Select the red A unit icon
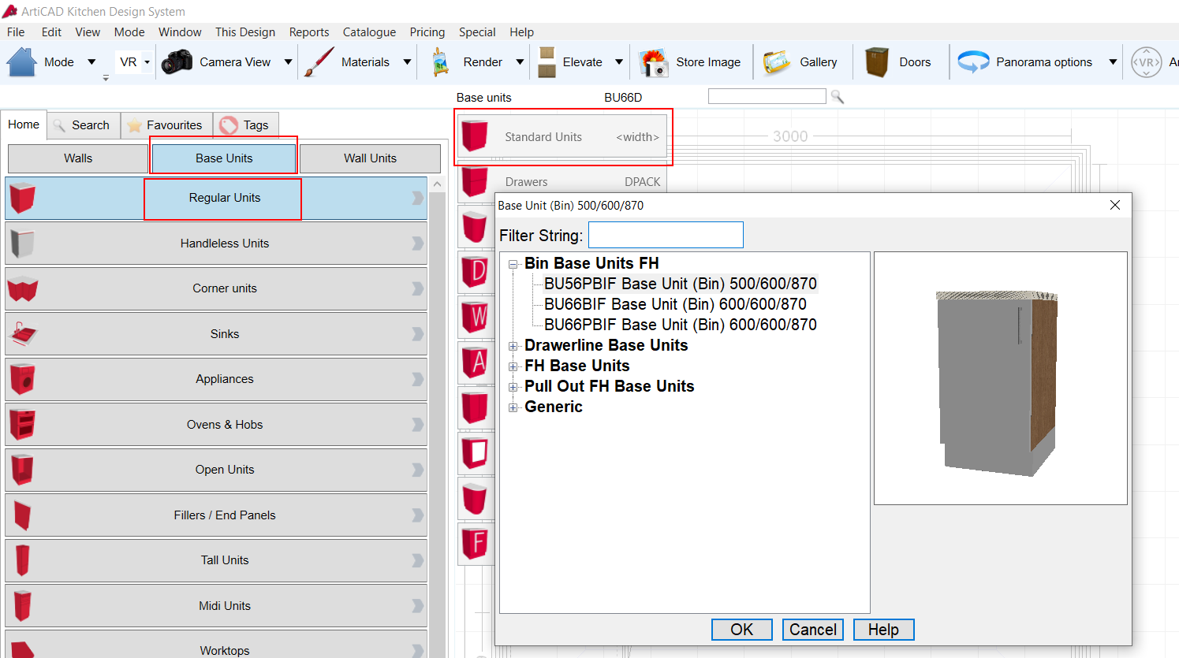The width and height of the screenshot is (1179, 658). [476, 362]
